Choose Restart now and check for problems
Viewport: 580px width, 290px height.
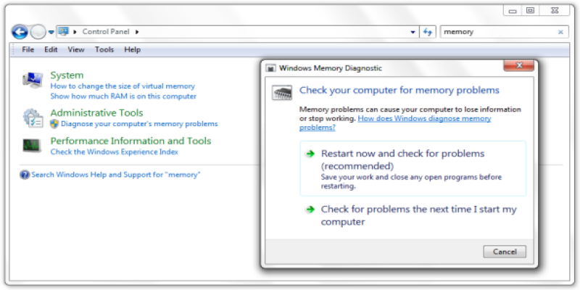click(x=413, y=168)
